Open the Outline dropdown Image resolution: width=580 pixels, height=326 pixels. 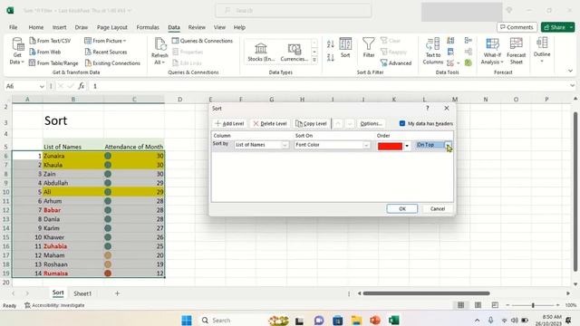tap(542, 49)
